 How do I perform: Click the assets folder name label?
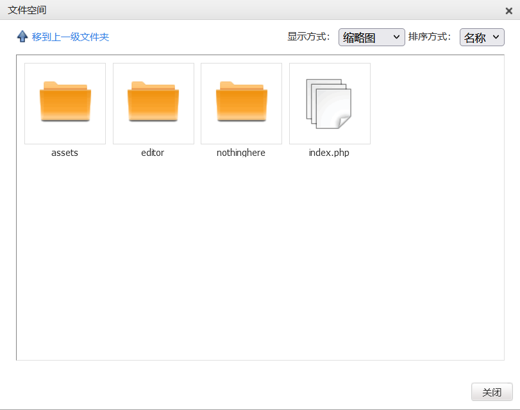65,153
